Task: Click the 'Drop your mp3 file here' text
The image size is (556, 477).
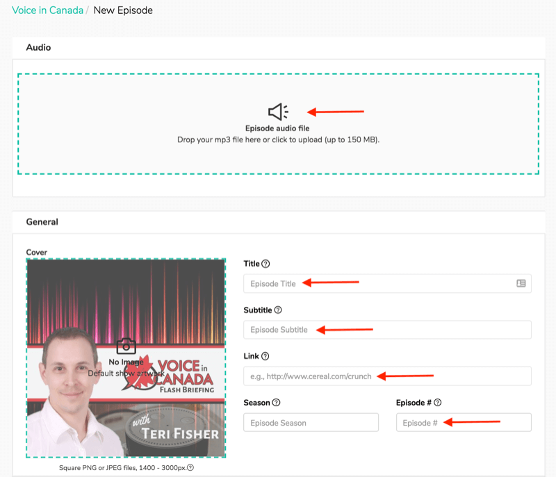Action: [x=278, y=140]
